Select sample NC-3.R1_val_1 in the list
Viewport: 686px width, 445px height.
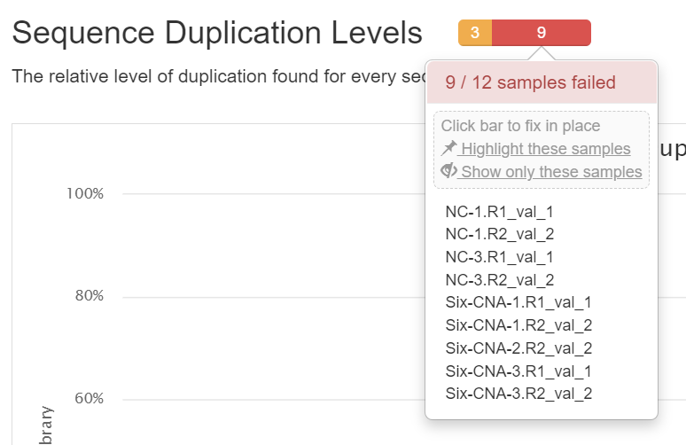(x=499, y=257)
